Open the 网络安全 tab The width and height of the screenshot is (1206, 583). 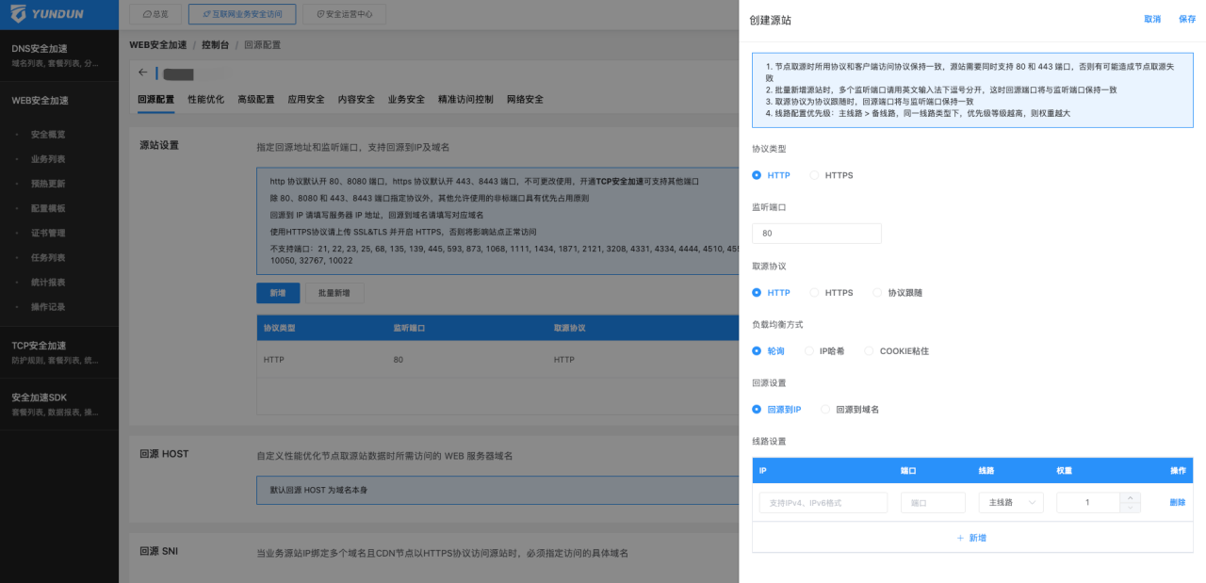coord(525,99)
